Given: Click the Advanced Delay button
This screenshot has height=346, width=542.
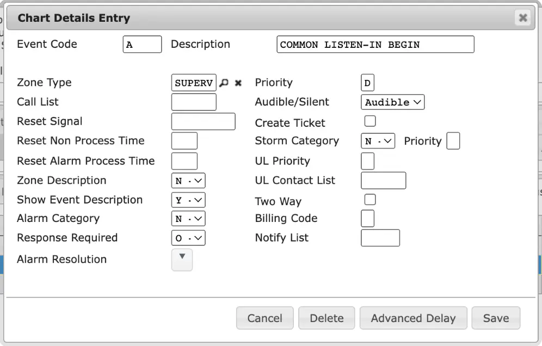Looking at the screenshot, I should [414, 318].
